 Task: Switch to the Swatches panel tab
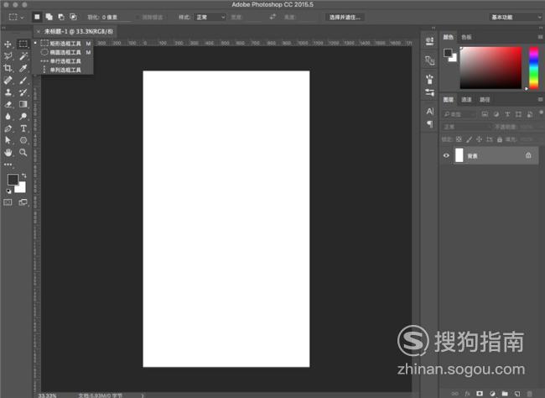pos(466,37)
